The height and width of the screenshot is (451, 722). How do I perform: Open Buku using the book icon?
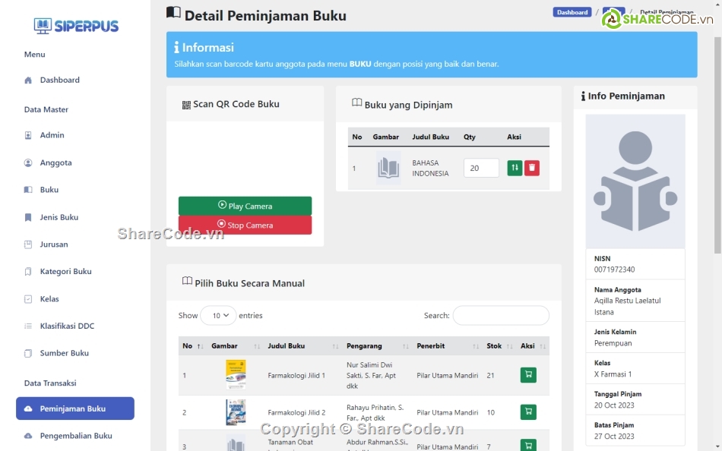click(27, 190)
